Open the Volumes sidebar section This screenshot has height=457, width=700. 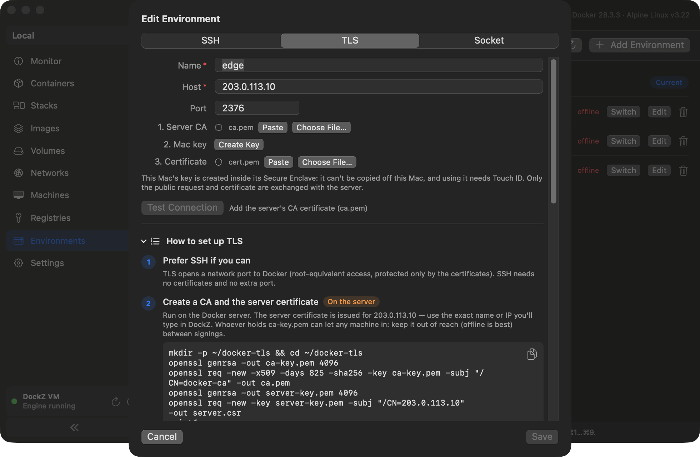click(x=67, y=151)
